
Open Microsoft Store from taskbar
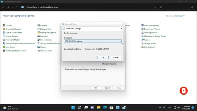point(111,108)
